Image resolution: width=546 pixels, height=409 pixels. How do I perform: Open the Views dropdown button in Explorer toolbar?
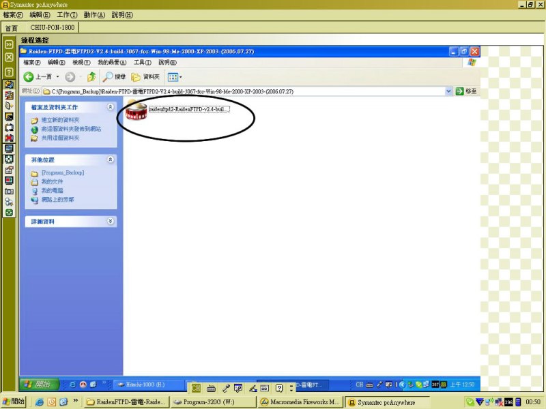[175, 77]
